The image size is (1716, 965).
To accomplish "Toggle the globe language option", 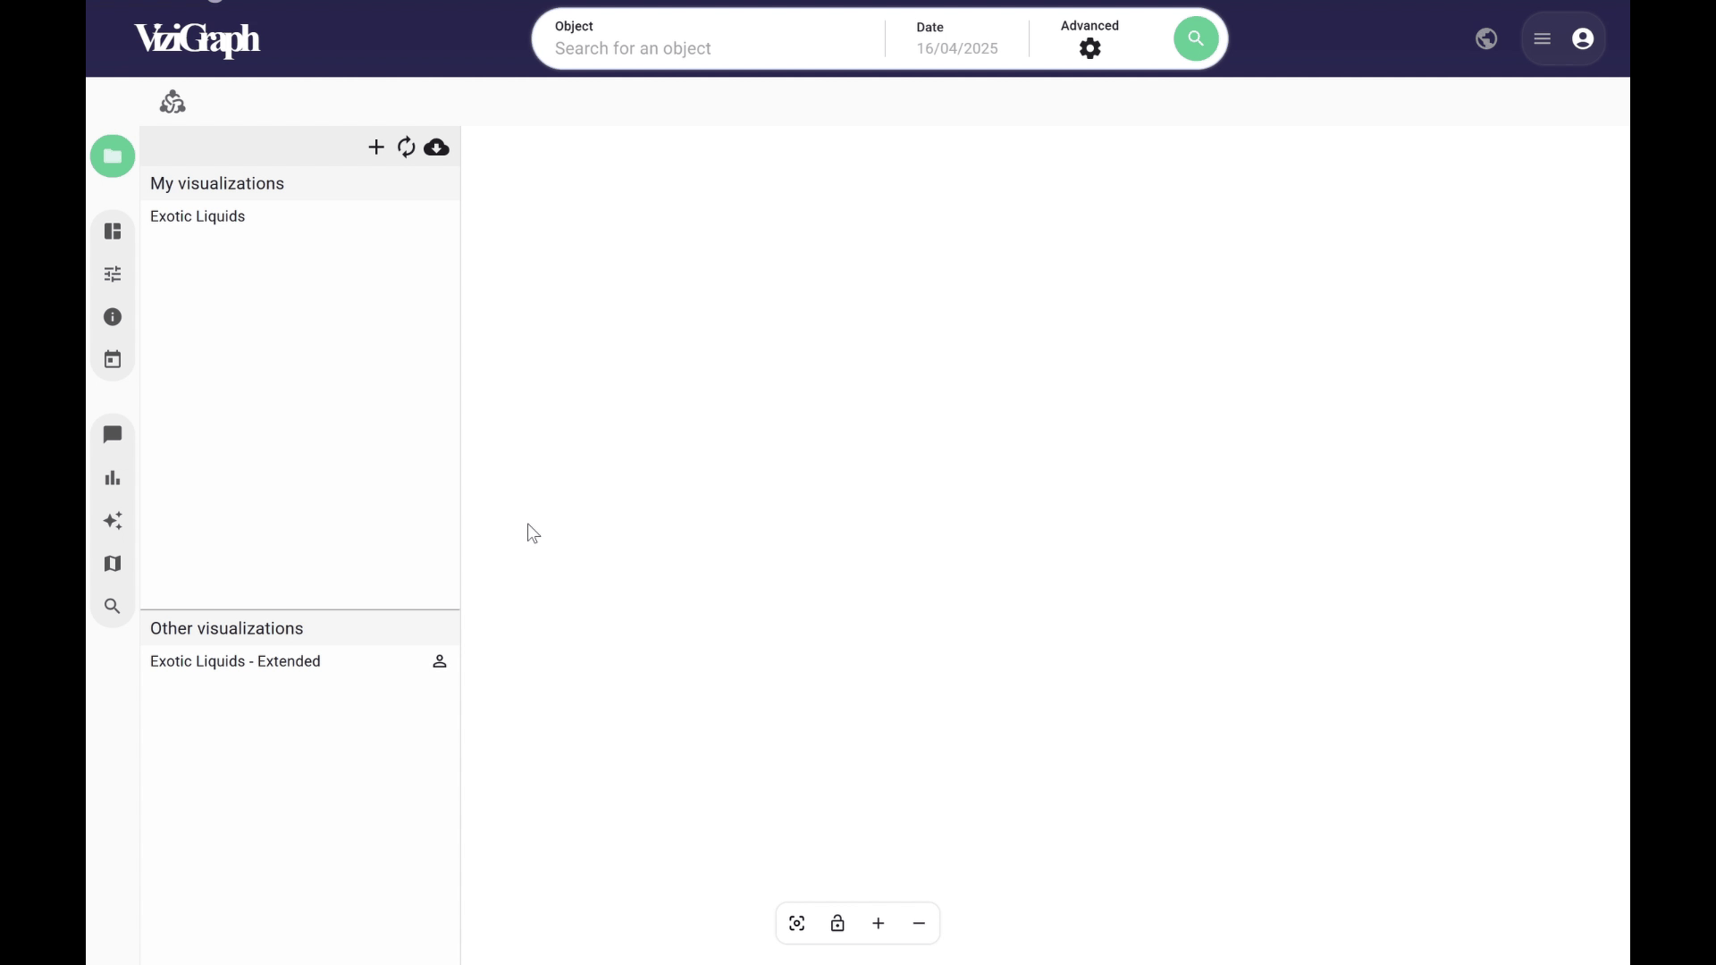I will click(x=1486, y=38).
